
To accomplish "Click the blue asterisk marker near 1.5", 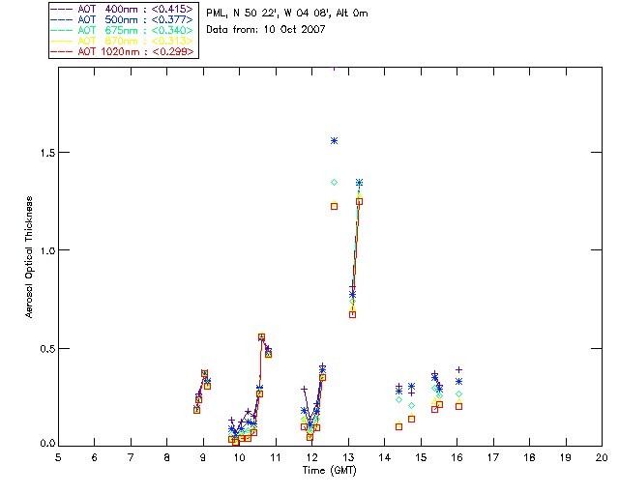I will coord(334,141).
